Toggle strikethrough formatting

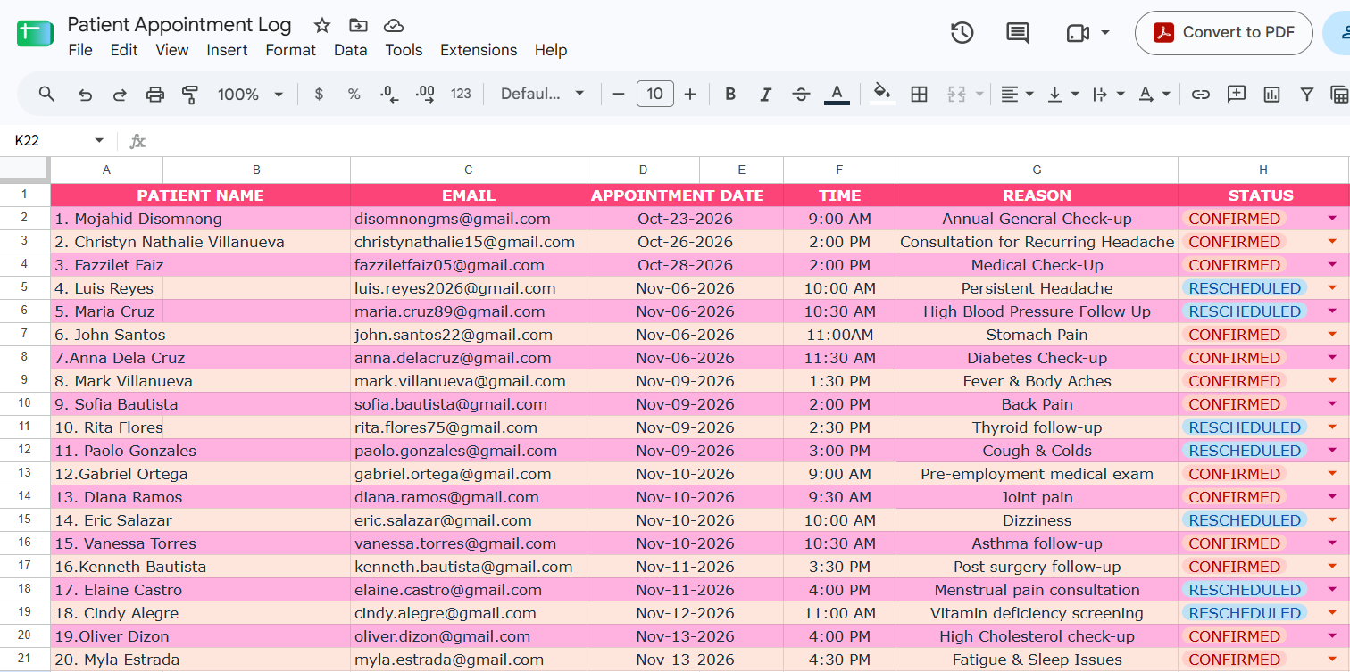pyautogui.click(x=801, y=94)
